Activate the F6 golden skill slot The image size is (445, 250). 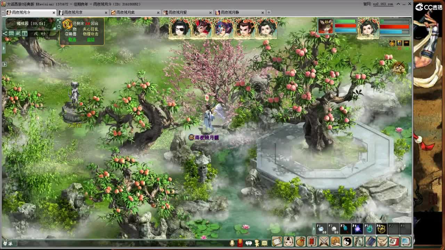(381, 229)
